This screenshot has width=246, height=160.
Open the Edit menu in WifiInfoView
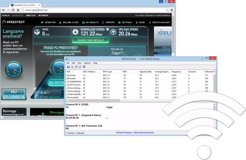[73, 63]
